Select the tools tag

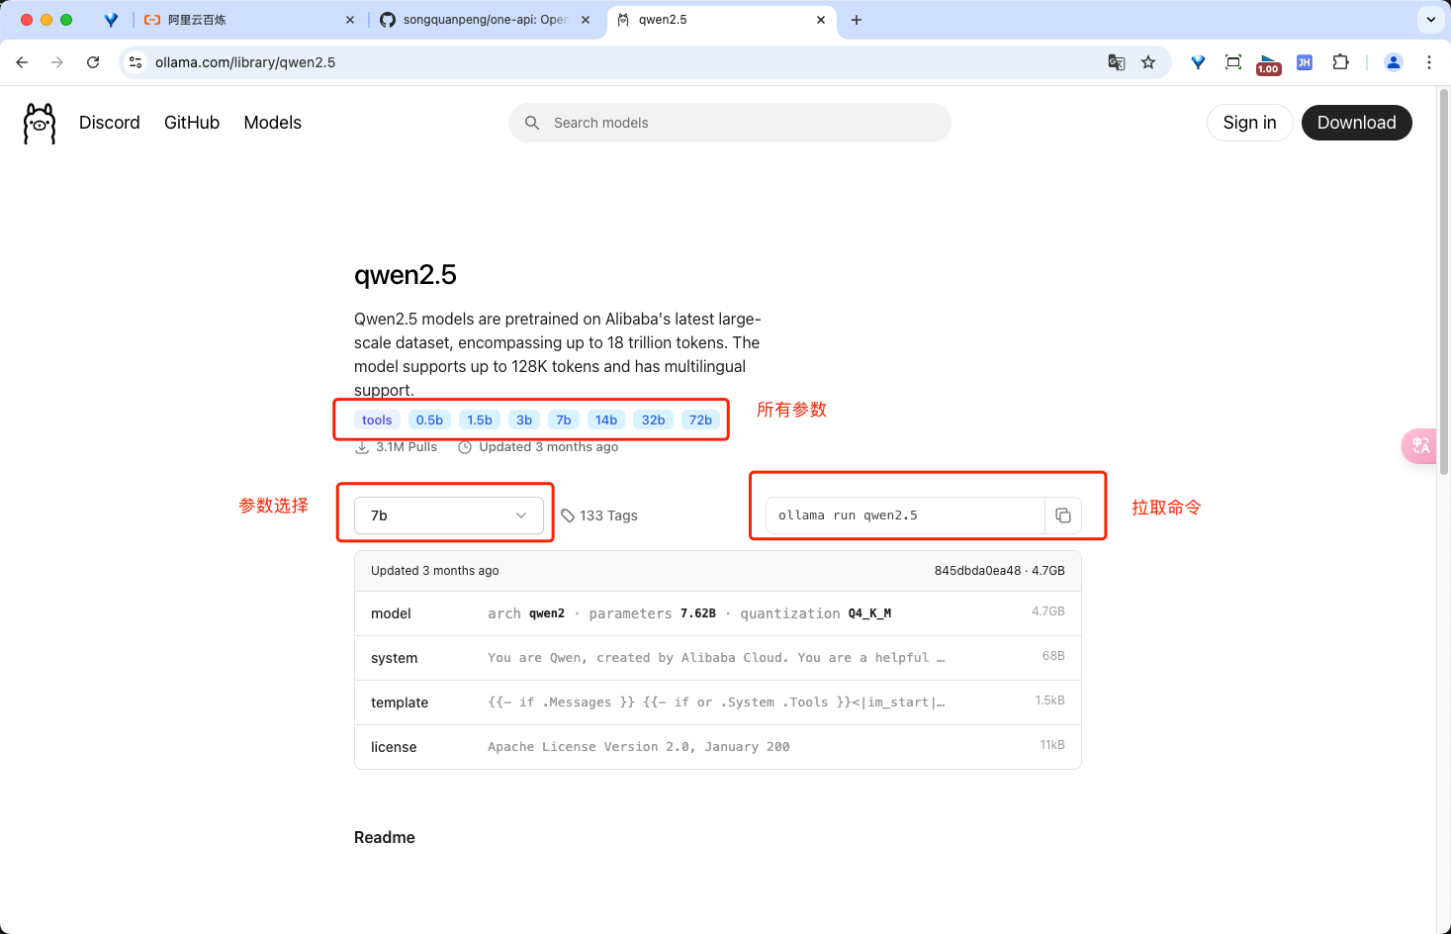(377, 420)
